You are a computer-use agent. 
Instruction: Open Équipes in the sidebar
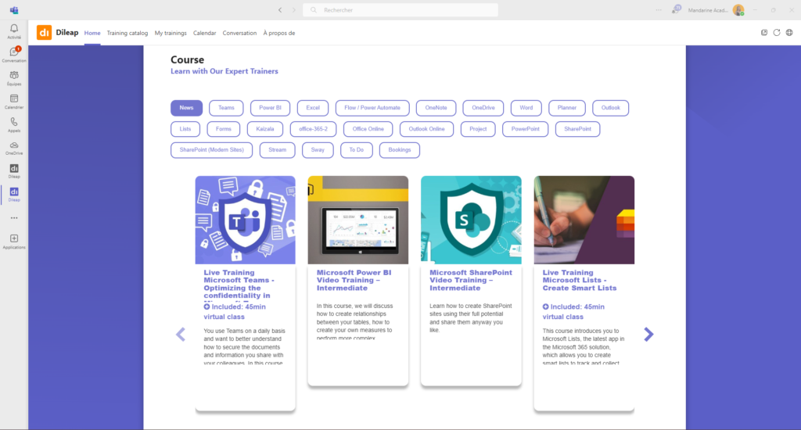pyautogui.click(x=14, y=78)
